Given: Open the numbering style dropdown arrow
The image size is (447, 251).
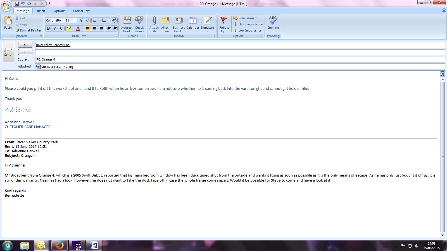Looking at the screenshot, I should pos(108,20).
